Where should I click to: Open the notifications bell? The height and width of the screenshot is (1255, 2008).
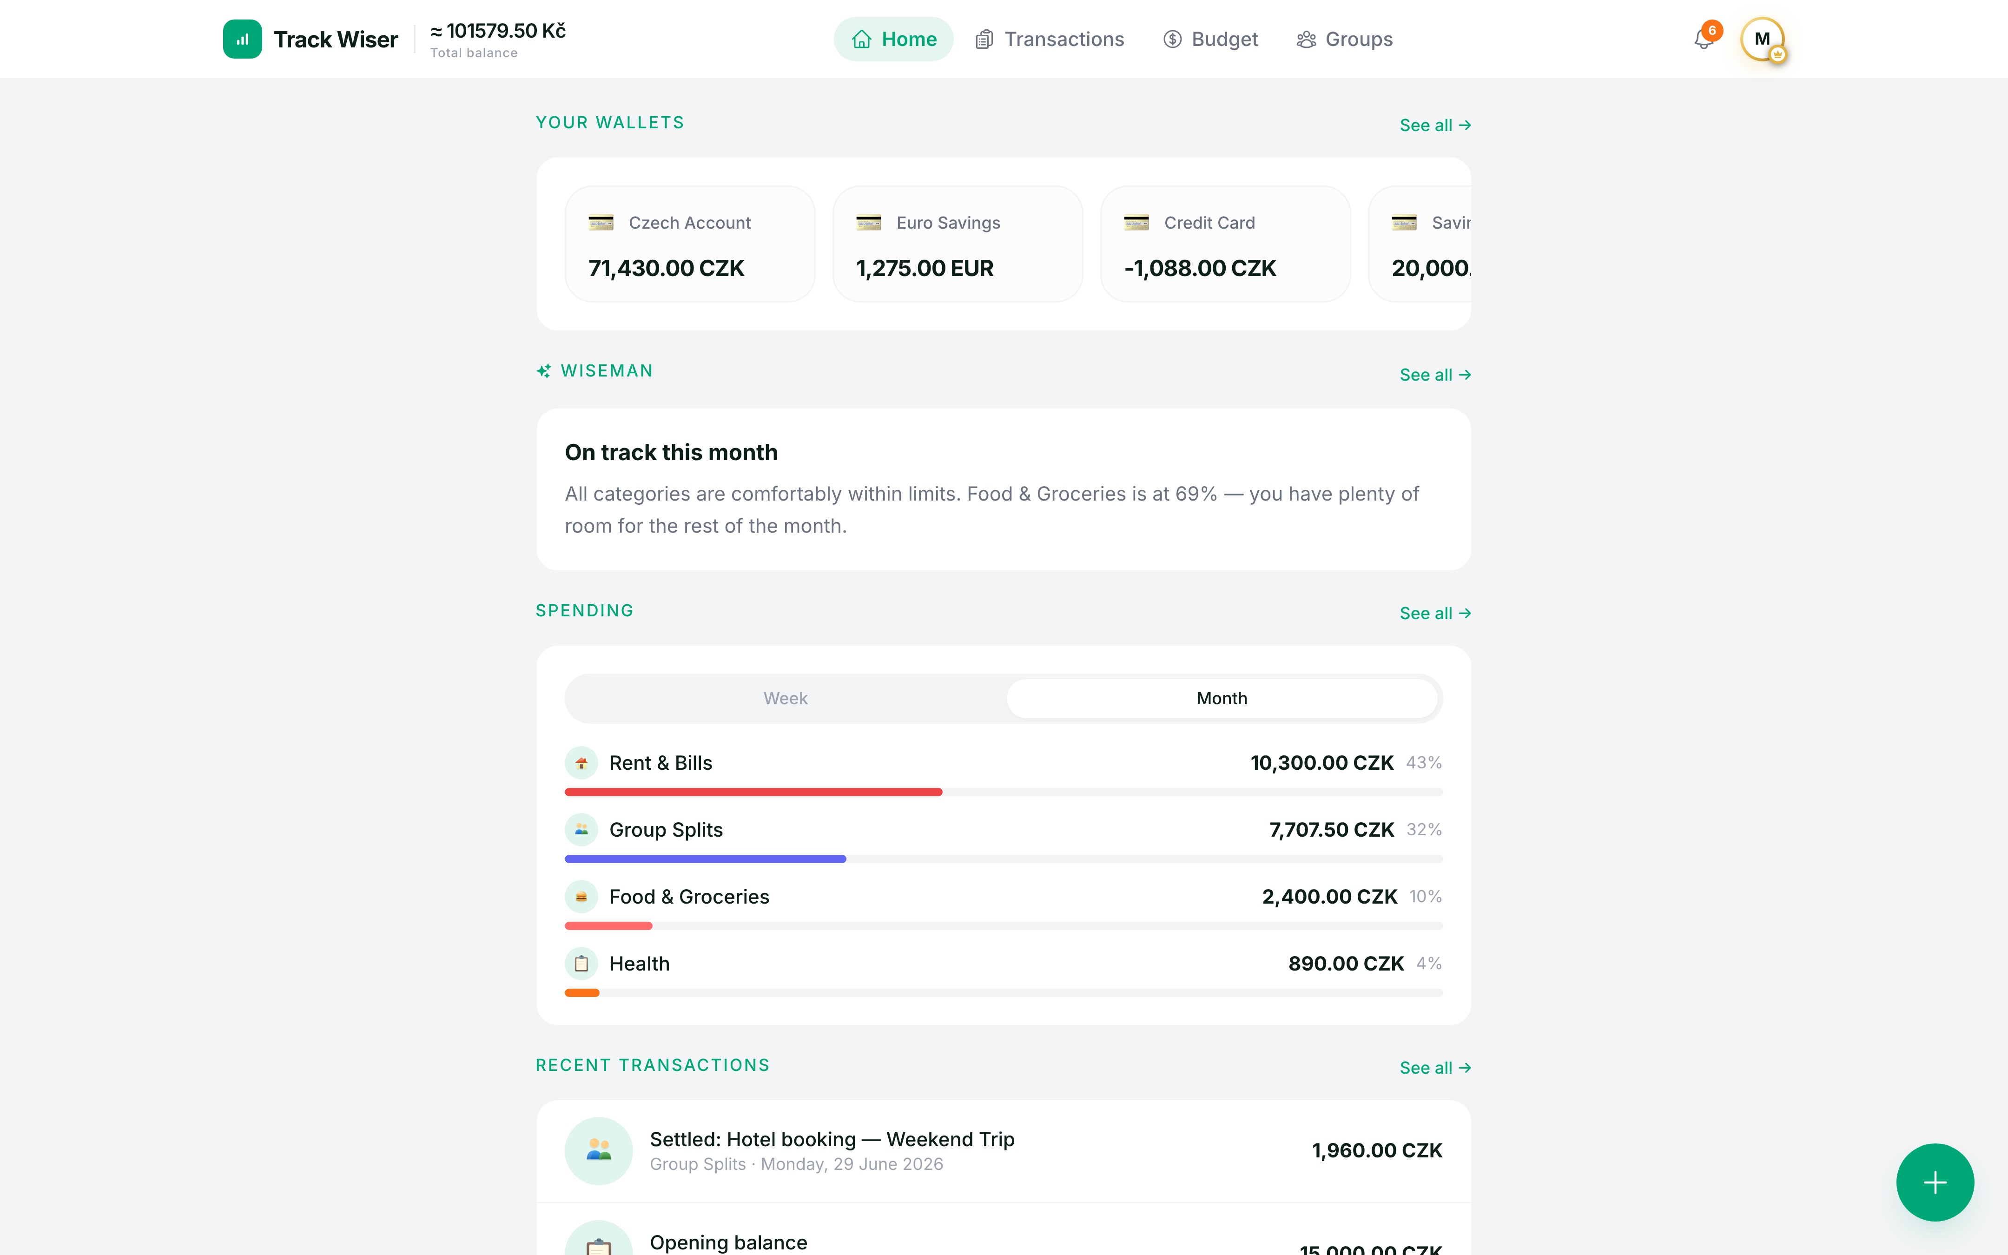tap(1704, 39)
